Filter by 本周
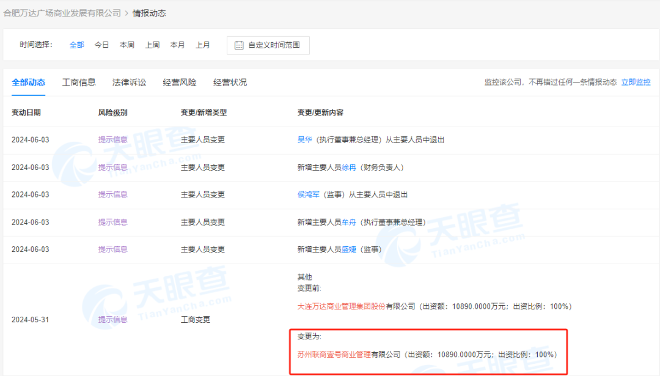 (x=127, y=45)
